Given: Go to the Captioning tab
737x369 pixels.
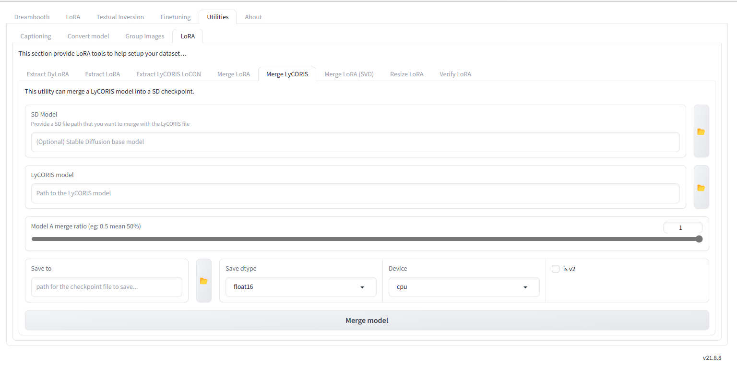Looking at the screenshot, I should pos(36,36).
